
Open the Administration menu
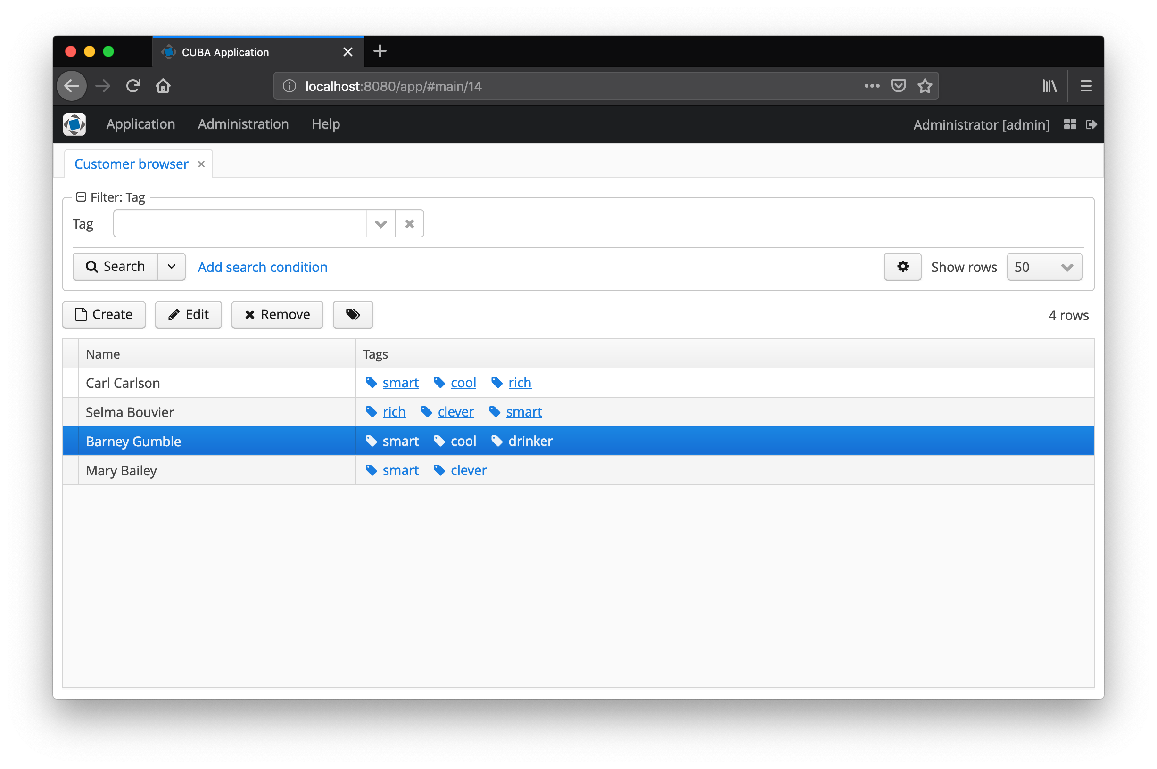(x=243, y=124)
